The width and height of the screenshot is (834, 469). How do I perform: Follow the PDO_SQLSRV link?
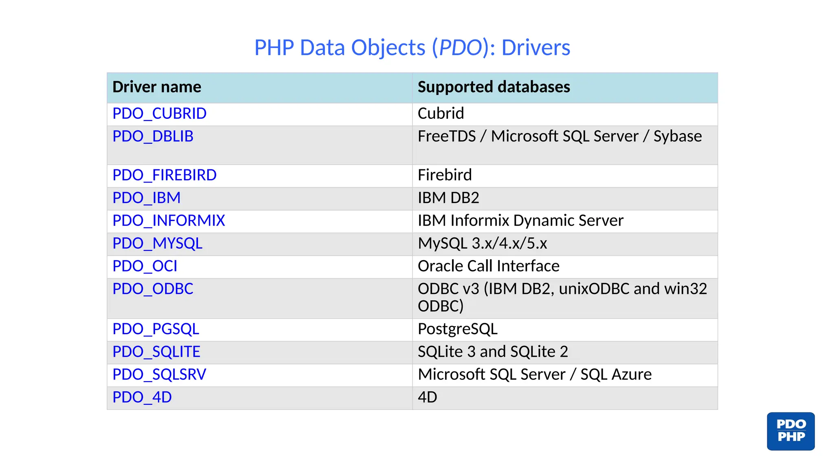[x=159, y=375]
